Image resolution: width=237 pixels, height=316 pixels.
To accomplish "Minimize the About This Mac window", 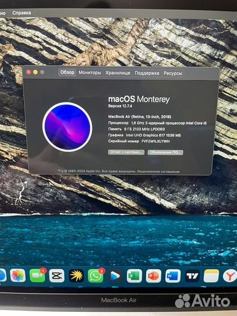I will 36,72.
